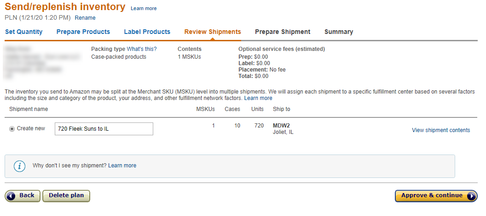Click Learn more beside the page title
Image resolution: width=486 pixels, height=216 pixels.
(x=144, y=9)
